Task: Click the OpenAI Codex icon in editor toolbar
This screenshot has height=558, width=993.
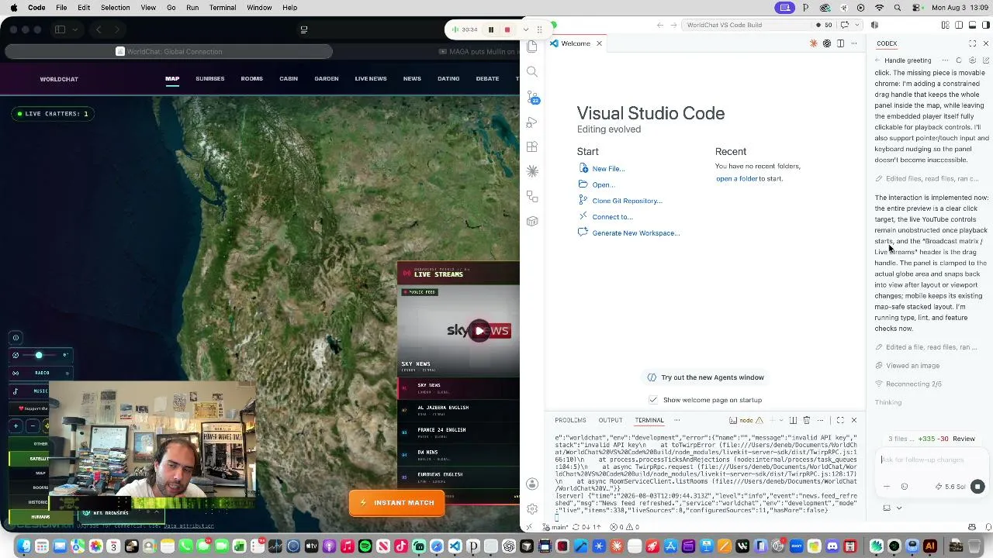Action: [827, 43]
